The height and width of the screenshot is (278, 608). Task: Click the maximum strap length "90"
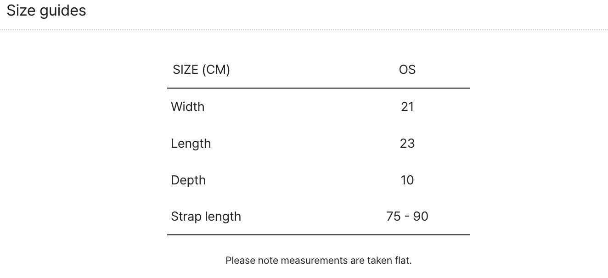420,217
